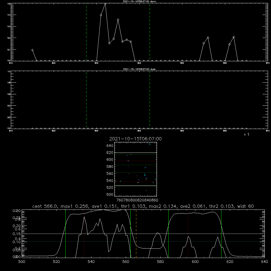Click the '580' x-axis label of bottom plot

pyautogui.click(x=160, y=262)
